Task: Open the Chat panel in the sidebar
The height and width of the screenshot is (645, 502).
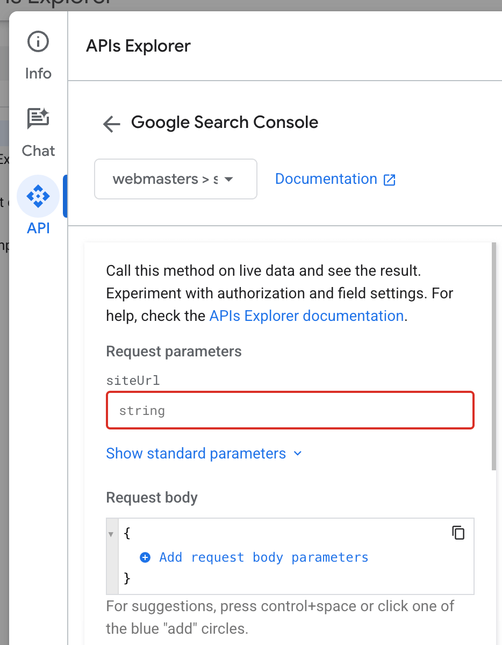Action: (38, 119)
